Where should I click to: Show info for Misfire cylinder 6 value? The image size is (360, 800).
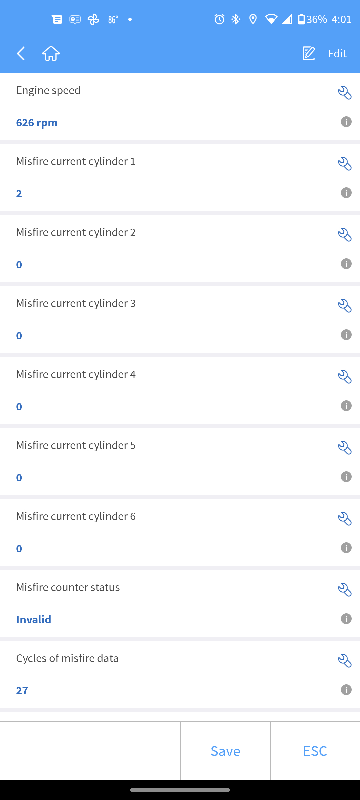(346, 548)
